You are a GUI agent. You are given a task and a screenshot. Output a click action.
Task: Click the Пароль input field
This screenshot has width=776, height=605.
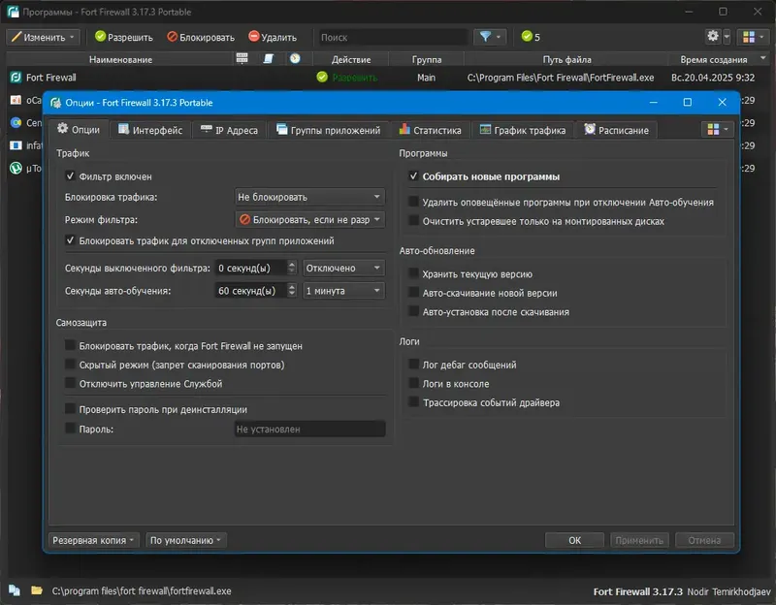point(309,429)
